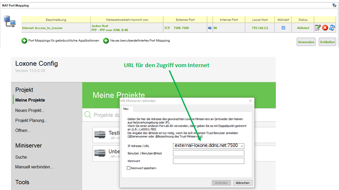Open Projekt Planung... in the sidebar
The width and height of the screenshot is (339, 190).
pos(31,120)
